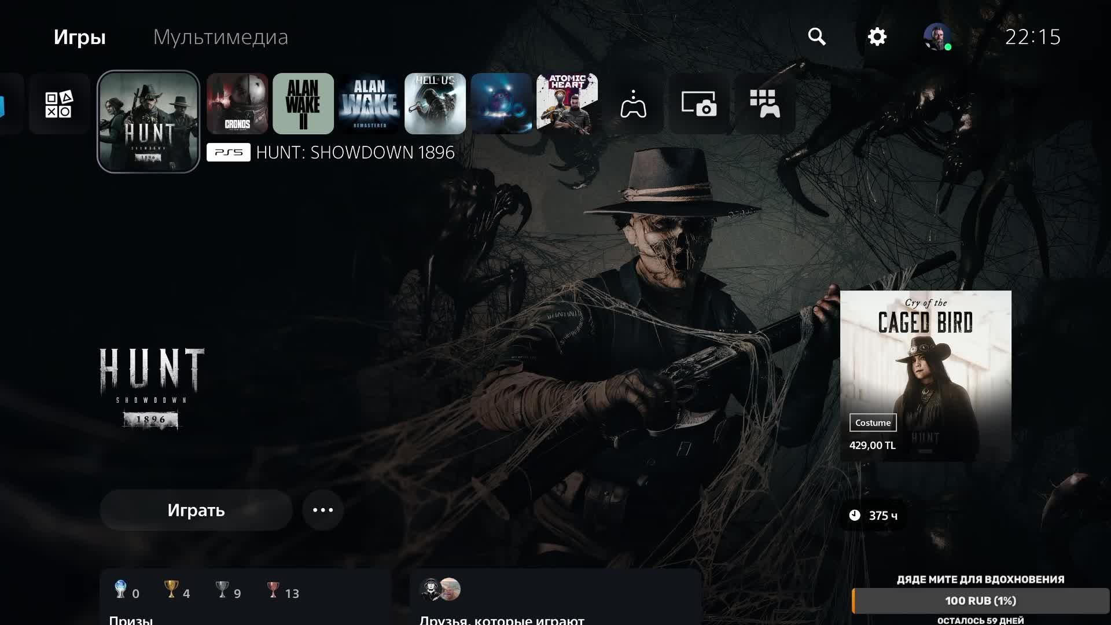Switch to the Мультимедиа tab
Screen dimensions: 1111x625
tap(220, 37)
